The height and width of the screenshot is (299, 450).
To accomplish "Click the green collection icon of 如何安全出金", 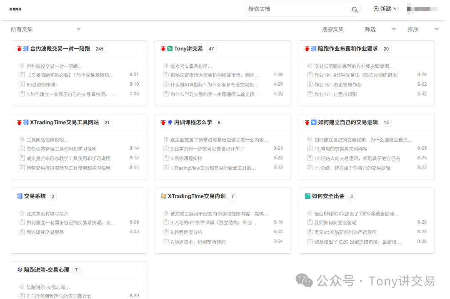I will 308,196.
